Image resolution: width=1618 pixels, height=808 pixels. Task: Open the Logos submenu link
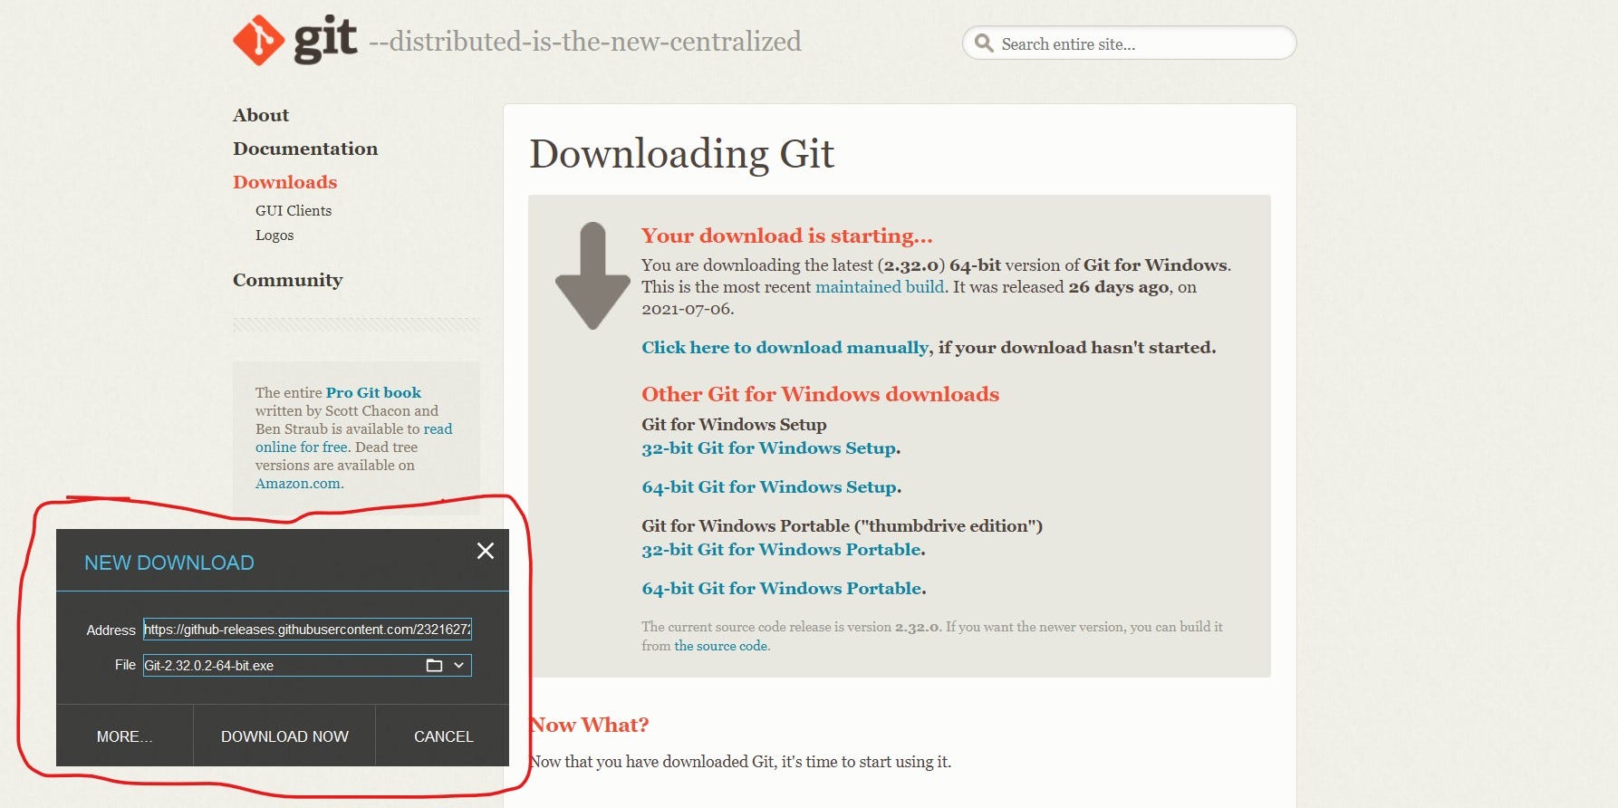274,235
